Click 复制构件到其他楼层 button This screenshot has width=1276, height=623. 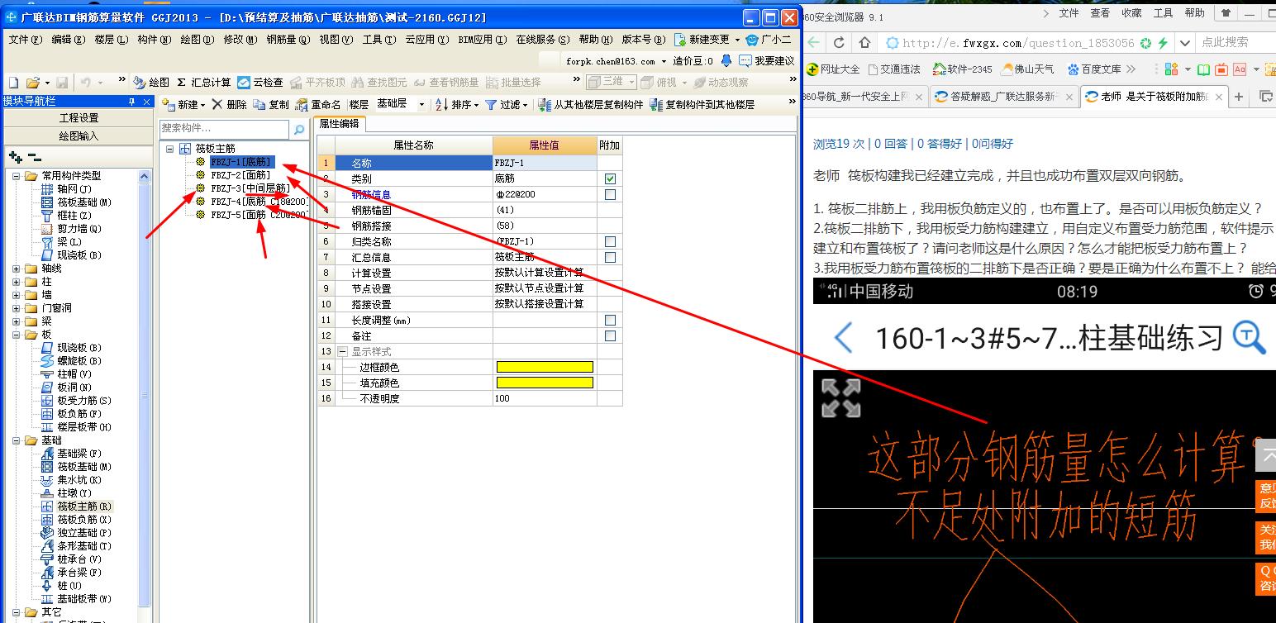(x=702, y=105)
